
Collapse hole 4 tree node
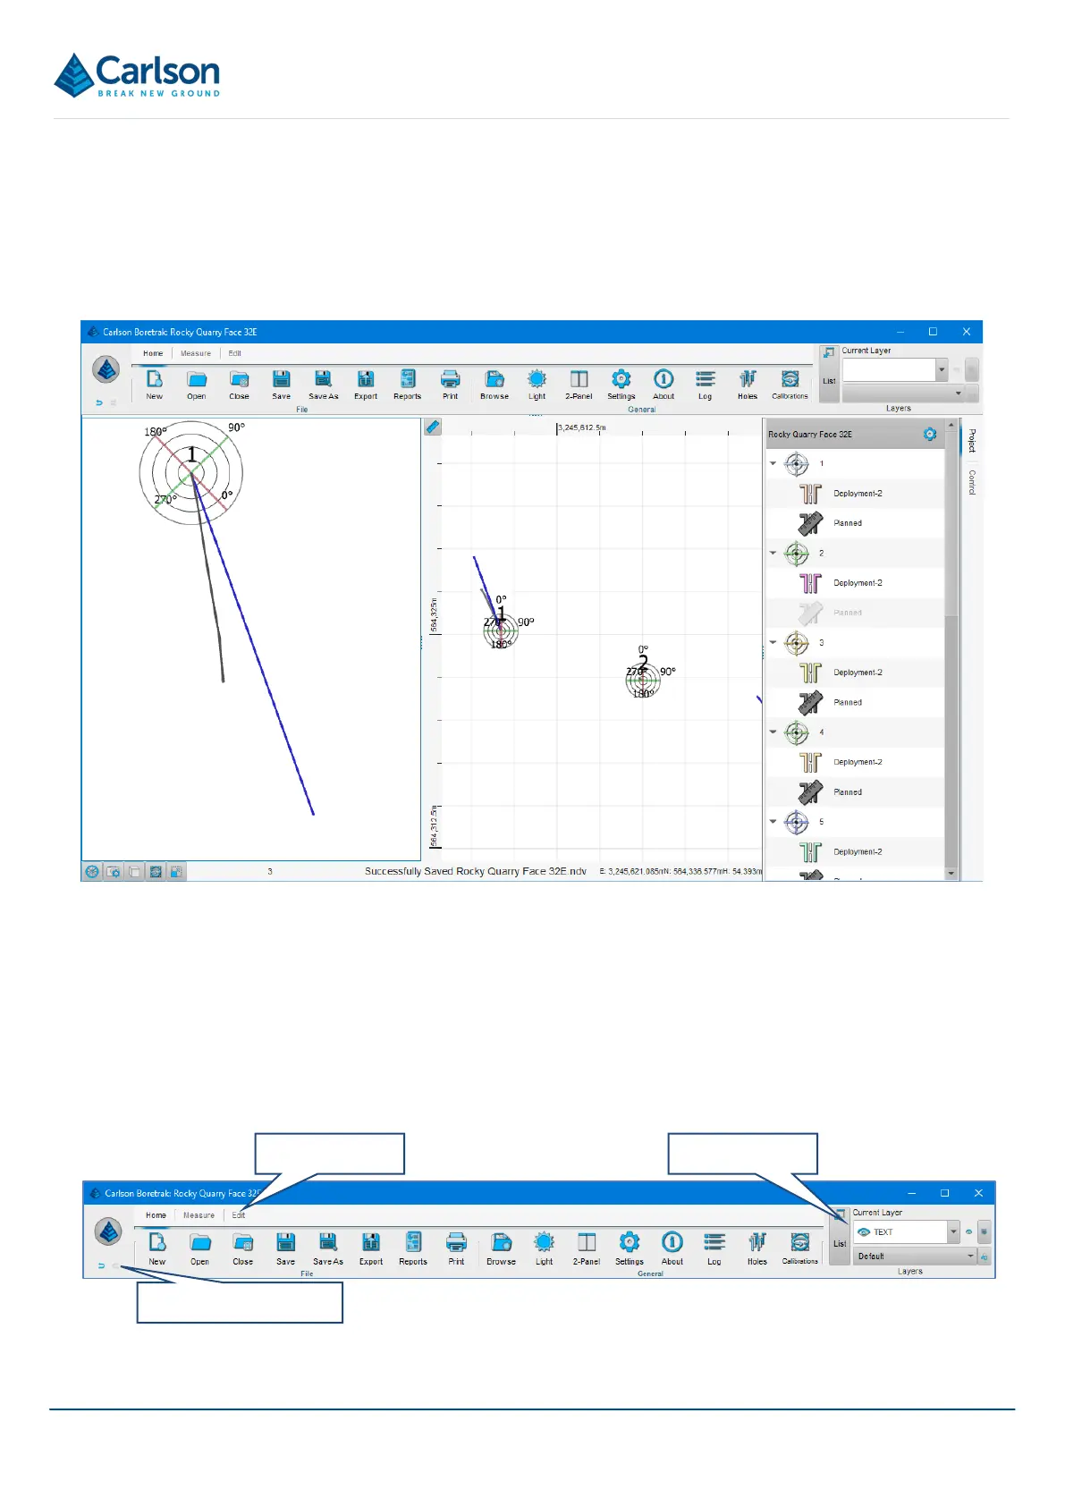[773, 732]
